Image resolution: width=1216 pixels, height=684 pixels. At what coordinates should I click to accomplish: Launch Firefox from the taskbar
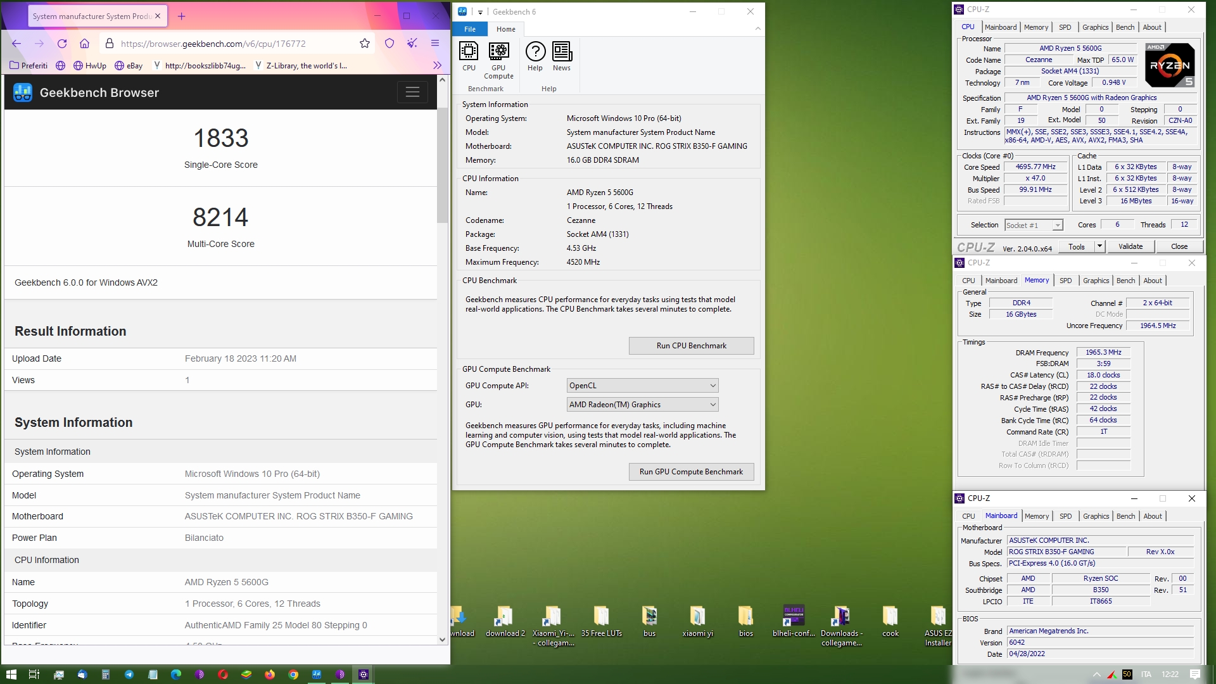tap(270, 674)
